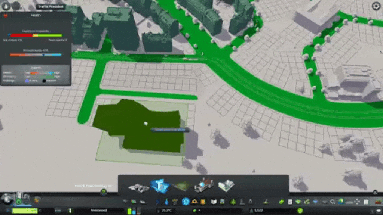The image size is (383, 215).
Task: Open the Police shield toolbar icon
Action: (203, 202)
